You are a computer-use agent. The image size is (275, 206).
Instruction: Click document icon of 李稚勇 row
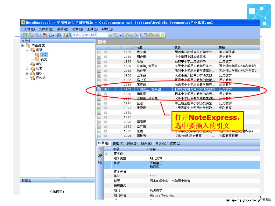(99, 136)
